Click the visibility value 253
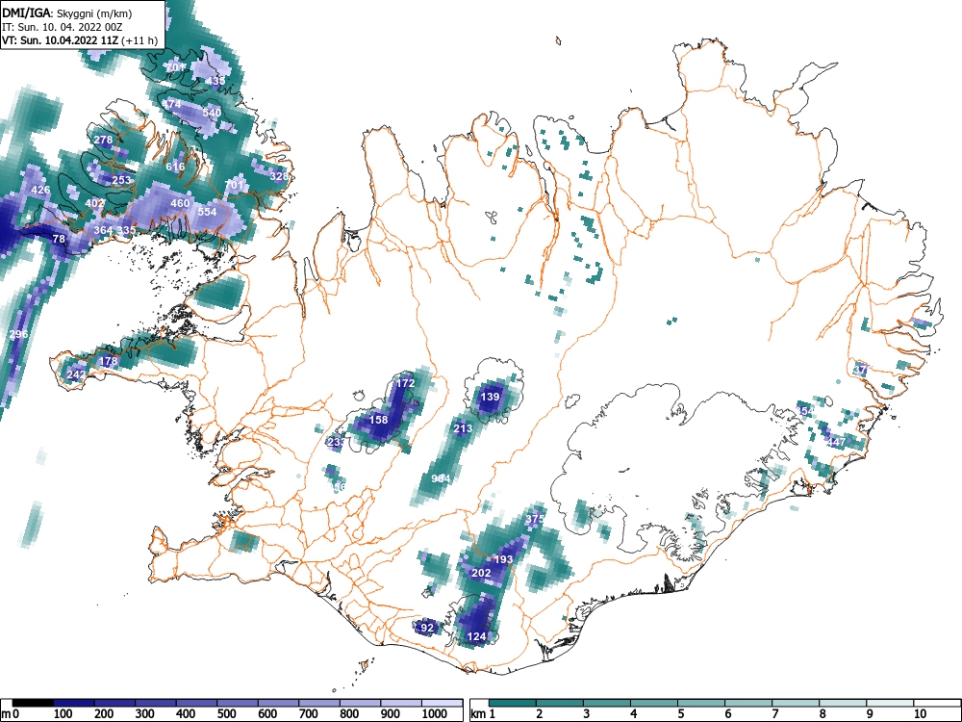Viewport: 962px width, 722px height. [x=121, y=180]
